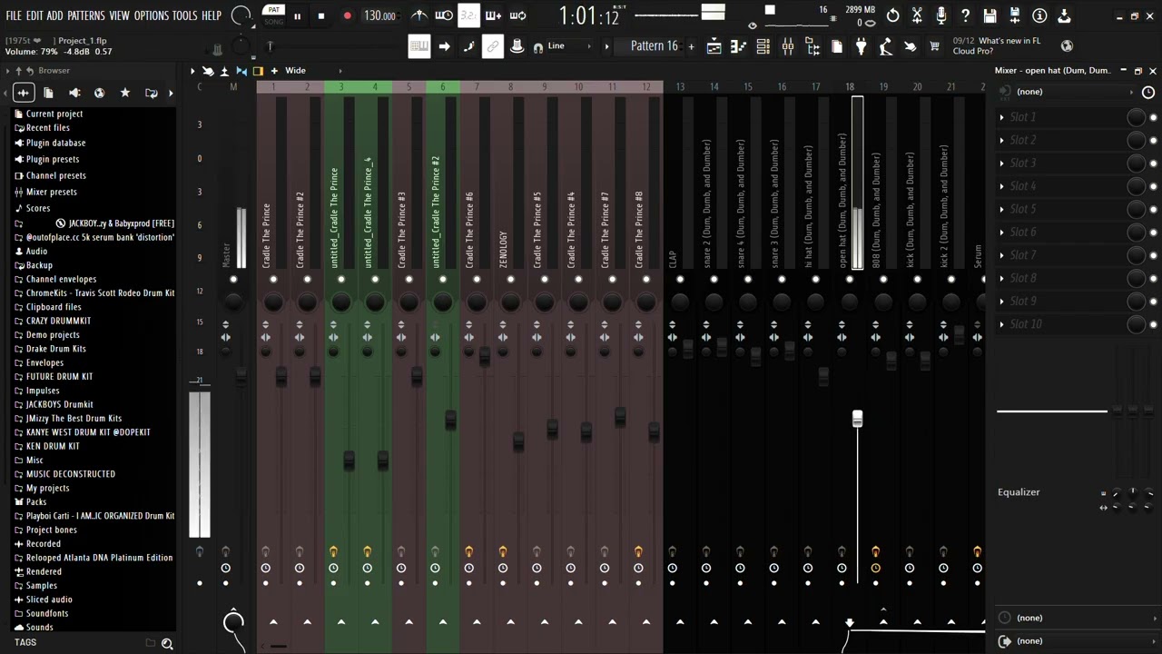
Task: Toggle the mixer view icon
Action: (x=788, y=46)
